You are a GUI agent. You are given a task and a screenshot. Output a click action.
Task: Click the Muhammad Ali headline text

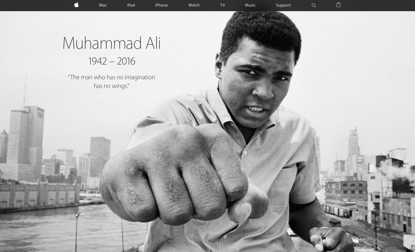tap(112, 43)
